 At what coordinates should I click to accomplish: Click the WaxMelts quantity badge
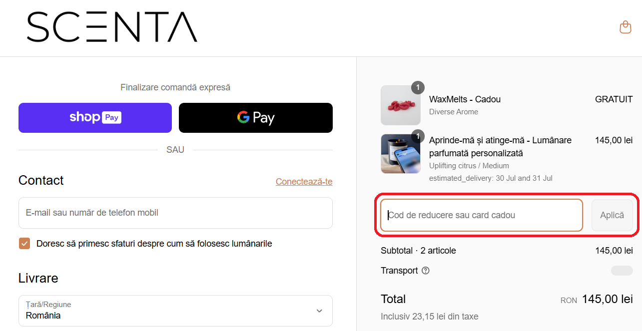tap(418, 87)
